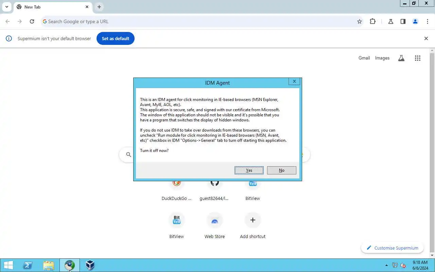The image size is (435, 272).
Task: Reload the page
Action: [32, 21]
